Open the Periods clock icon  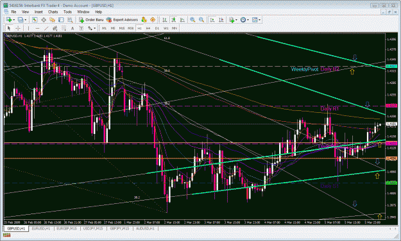pyautogui.click(x=243, y=20)
